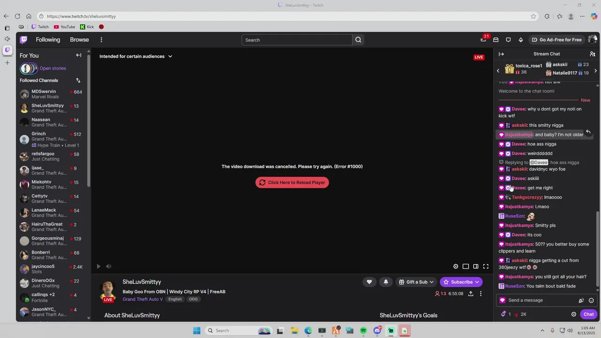Switch to theatre mode
The image size is (601, 338).
(x=476, y=267)
